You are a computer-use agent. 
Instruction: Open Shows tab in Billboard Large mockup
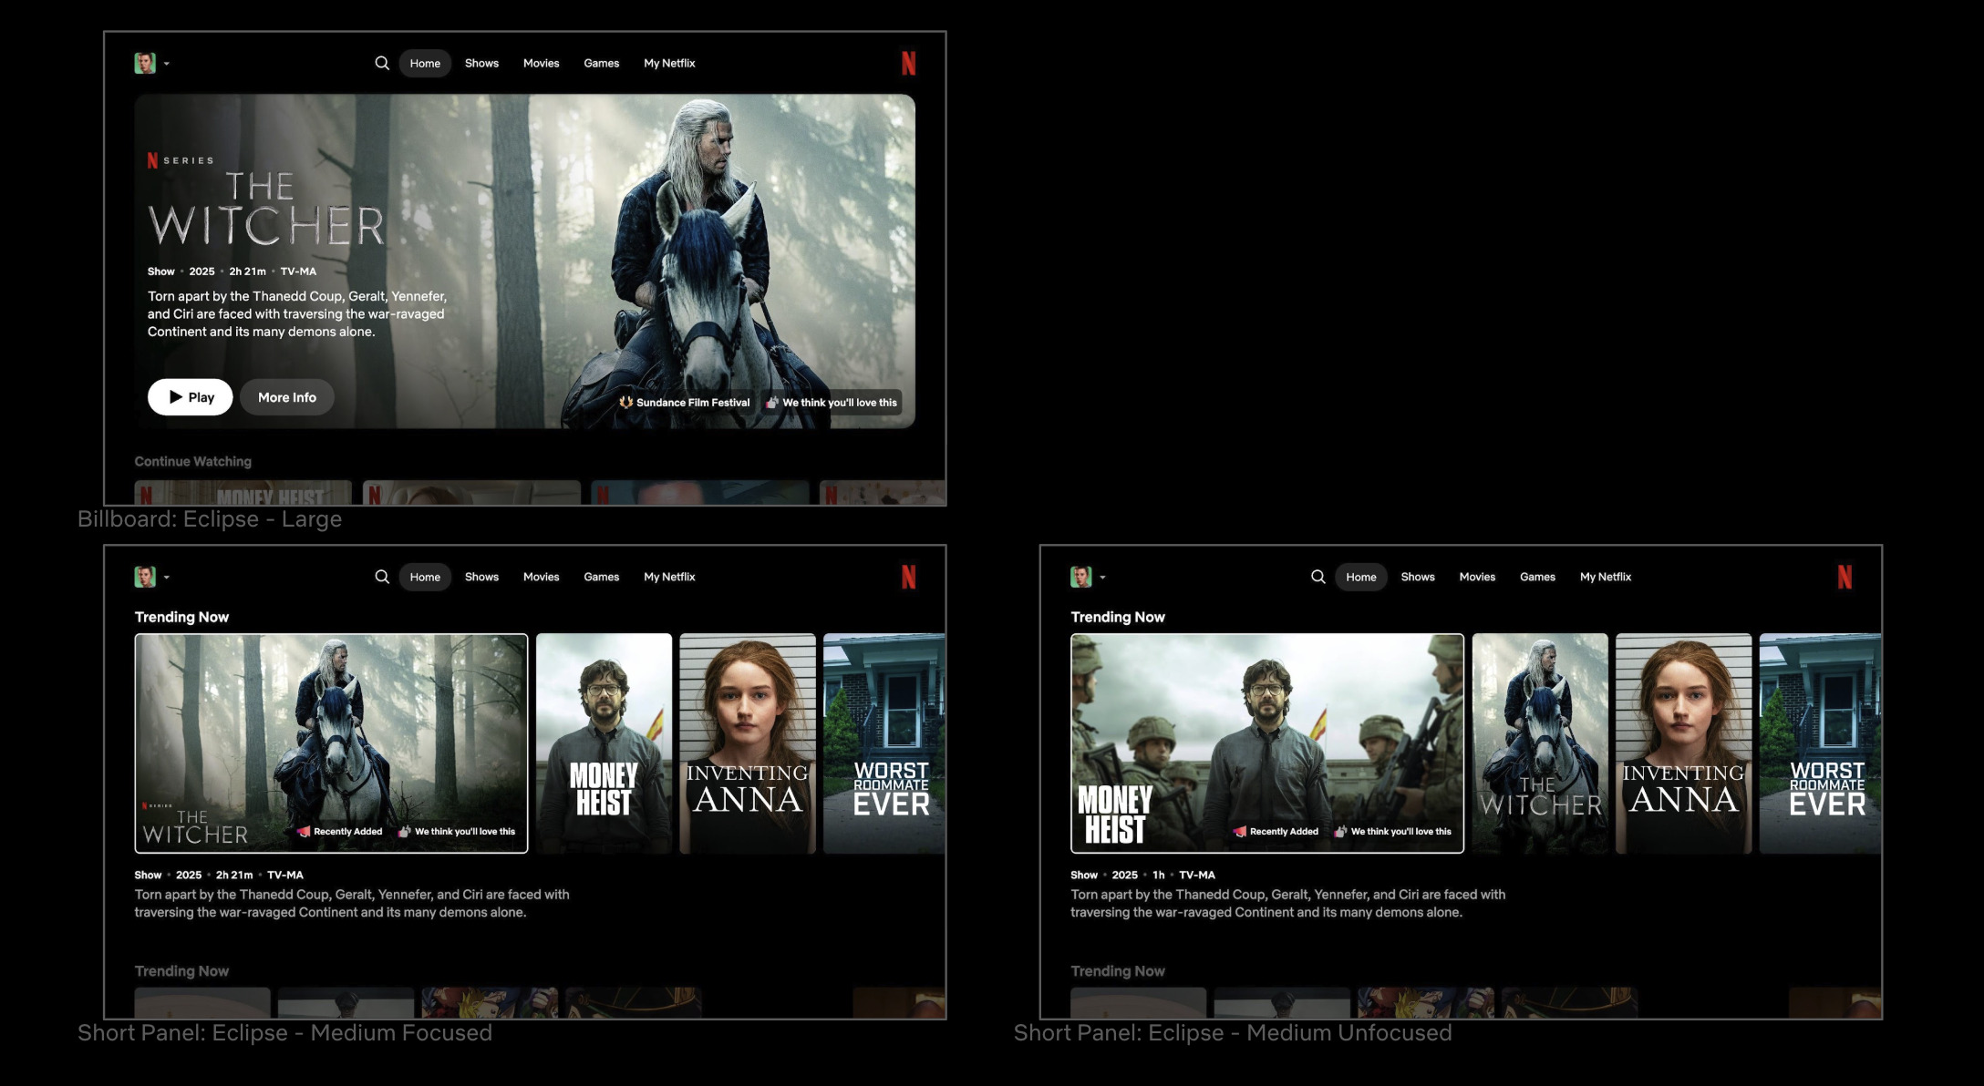(x=481, y=63)
